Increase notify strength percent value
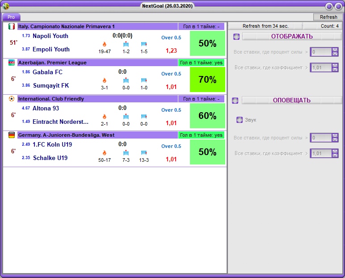345x278 pixels. (335, 136)
